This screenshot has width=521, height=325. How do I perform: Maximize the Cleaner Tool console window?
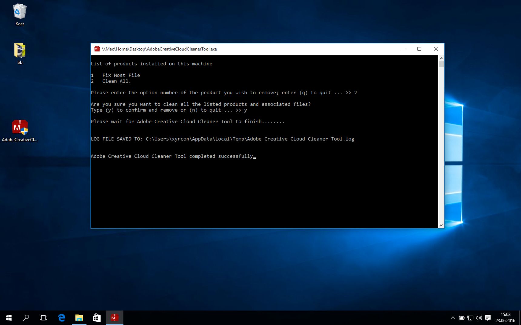pos(419,49)
